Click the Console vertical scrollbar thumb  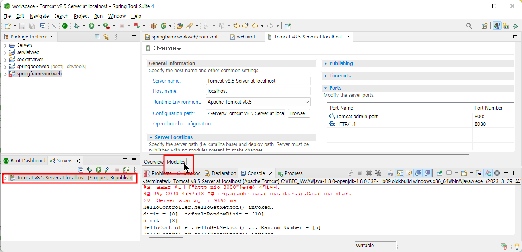pos(518,219)
